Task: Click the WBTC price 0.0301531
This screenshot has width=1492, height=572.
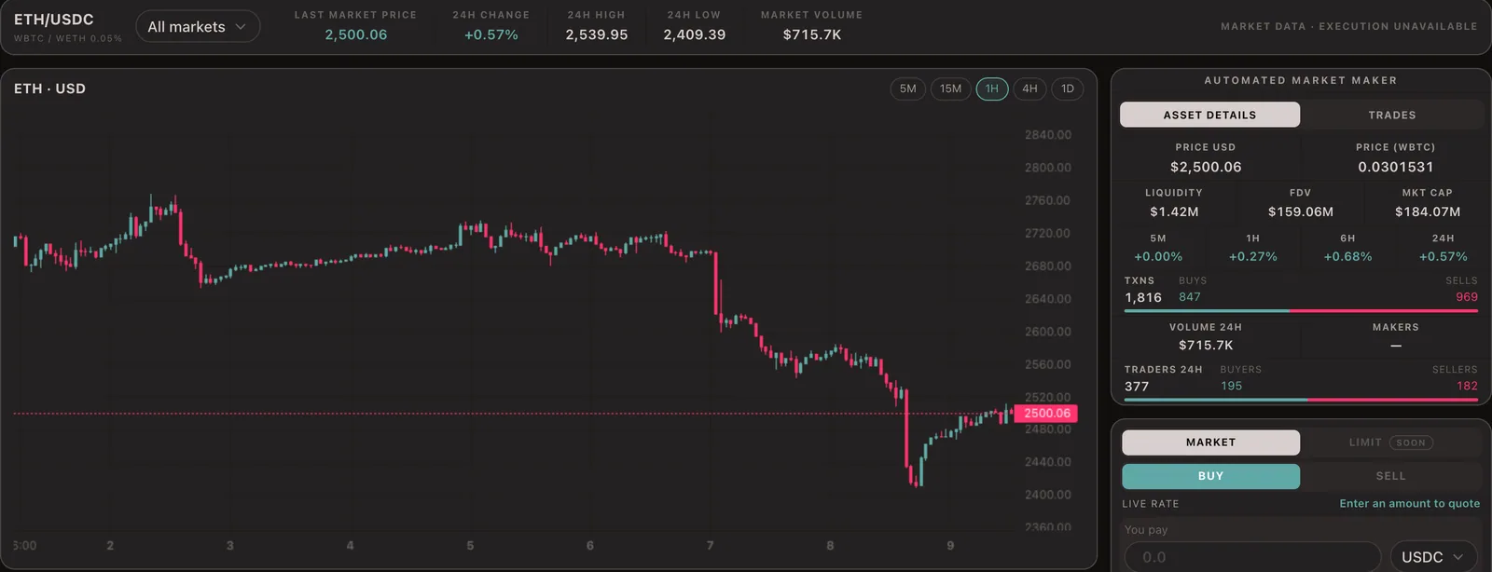Action: tap(1395, 167)
